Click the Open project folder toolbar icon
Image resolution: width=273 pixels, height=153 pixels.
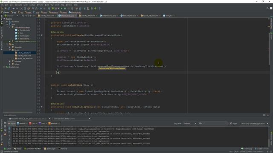pos(2,8)
